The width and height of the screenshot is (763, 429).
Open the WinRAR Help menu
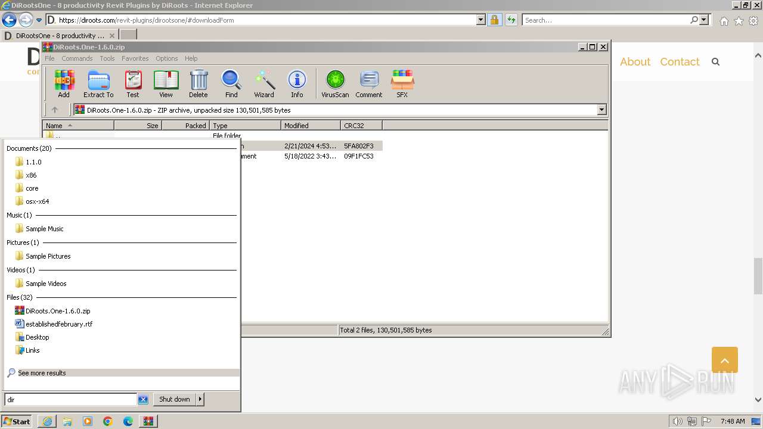[191, 58]
